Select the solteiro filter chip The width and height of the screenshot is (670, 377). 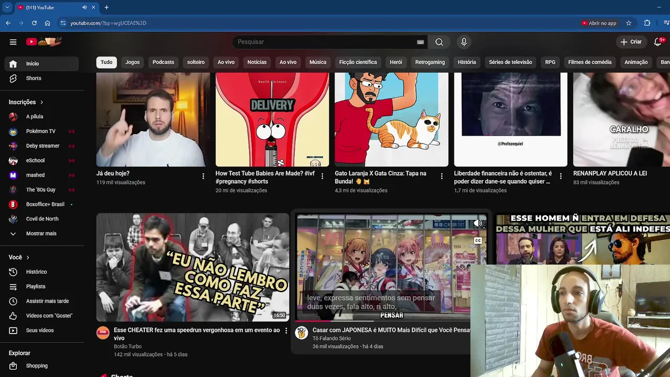[x=196, y=62]
